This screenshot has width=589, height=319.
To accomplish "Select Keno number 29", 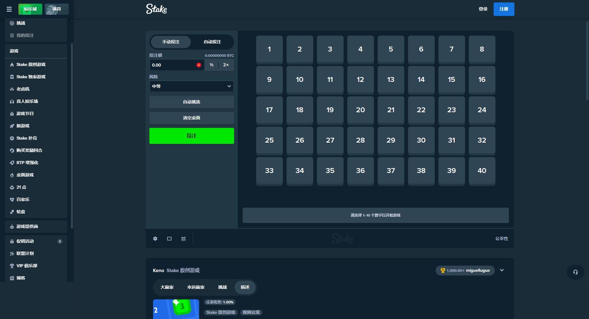I will (391, 140).
